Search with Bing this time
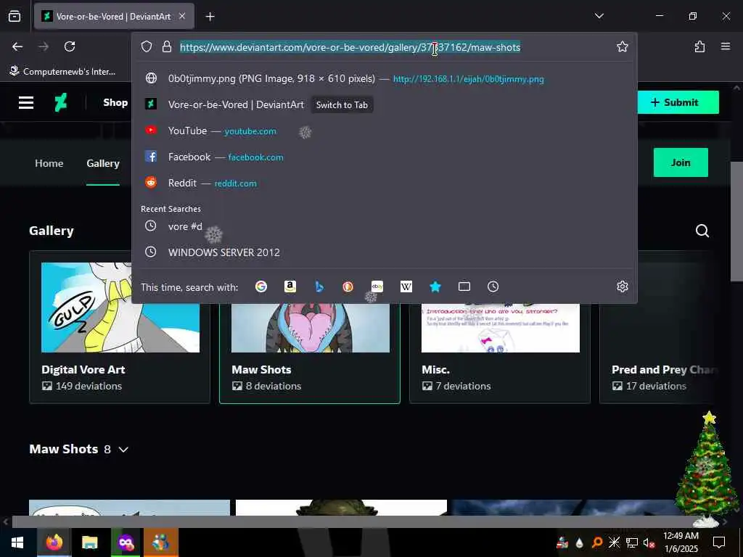The image size is (743, 557). tap(319, 286)
